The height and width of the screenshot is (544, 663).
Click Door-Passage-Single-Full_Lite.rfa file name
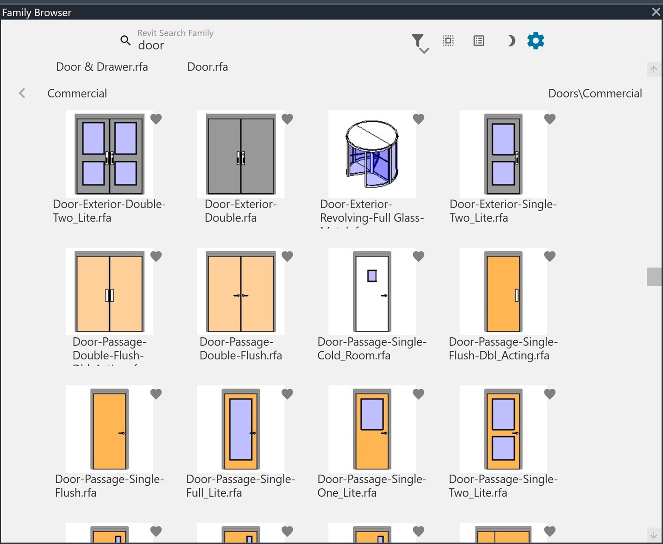[241, 486]
